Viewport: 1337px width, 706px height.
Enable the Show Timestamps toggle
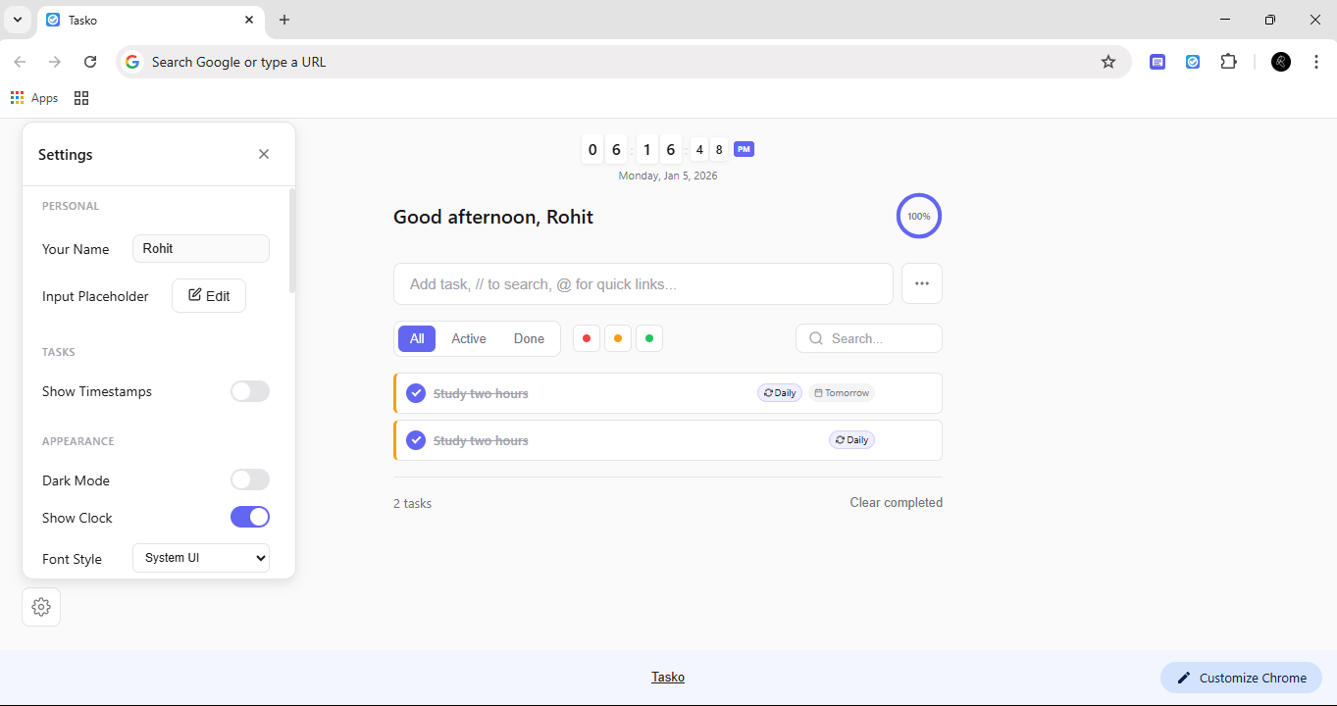[x=249, y=391]
